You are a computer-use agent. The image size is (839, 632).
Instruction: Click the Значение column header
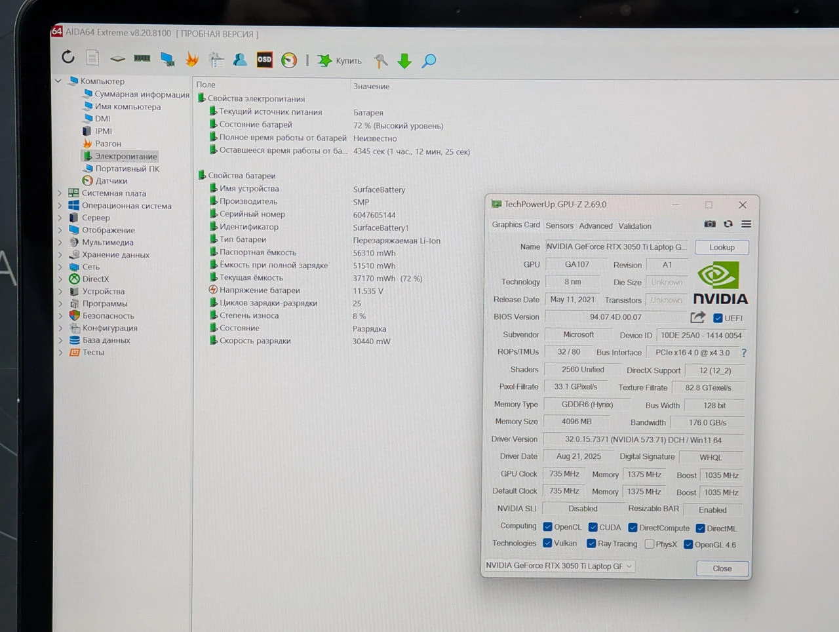(x=372, y=87)
